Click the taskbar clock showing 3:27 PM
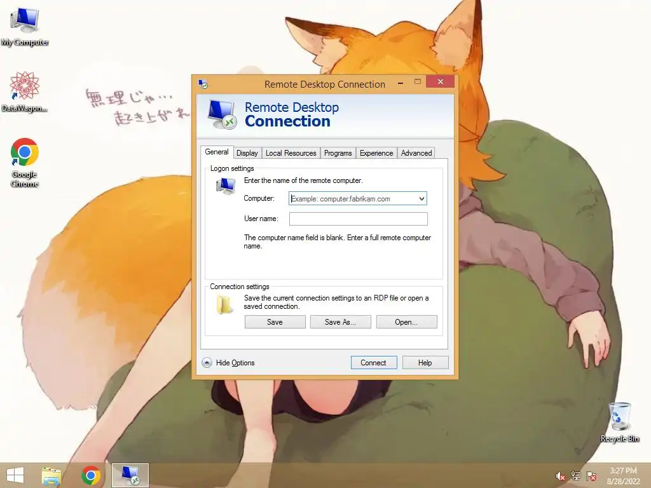Image resolution: width=651 pixels, height=488 pixels. 623,476
